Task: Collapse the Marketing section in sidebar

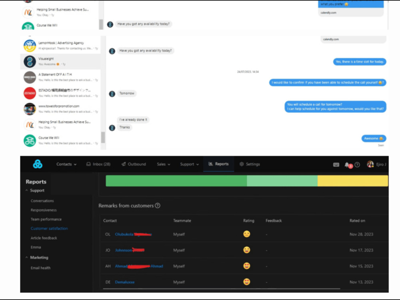Action: [37, 258]
